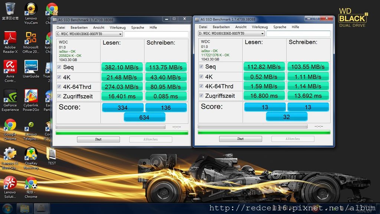The width and height of the screenshot is (380, 214).
Task: Open Ansicht menu in C: drive window
Action: tap(99, 27)
